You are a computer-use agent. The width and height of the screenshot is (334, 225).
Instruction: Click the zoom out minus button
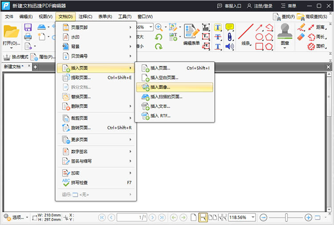click(x=264, y=217)
